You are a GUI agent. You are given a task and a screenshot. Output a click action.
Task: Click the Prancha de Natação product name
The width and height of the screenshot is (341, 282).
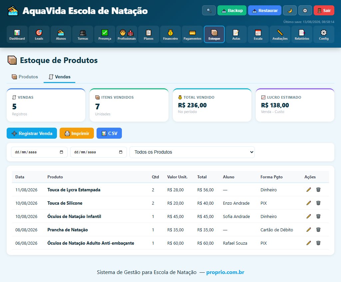(x=68, y=230)
